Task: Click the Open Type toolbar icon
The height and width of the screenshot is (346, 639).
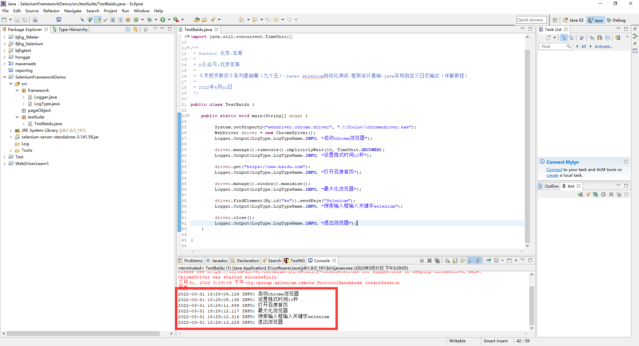Action: coord(197,20)
